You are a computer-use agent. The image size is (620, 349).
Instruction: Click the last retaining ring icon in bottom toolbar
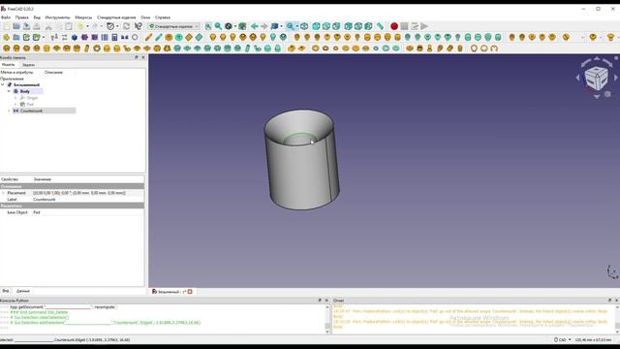494,48
